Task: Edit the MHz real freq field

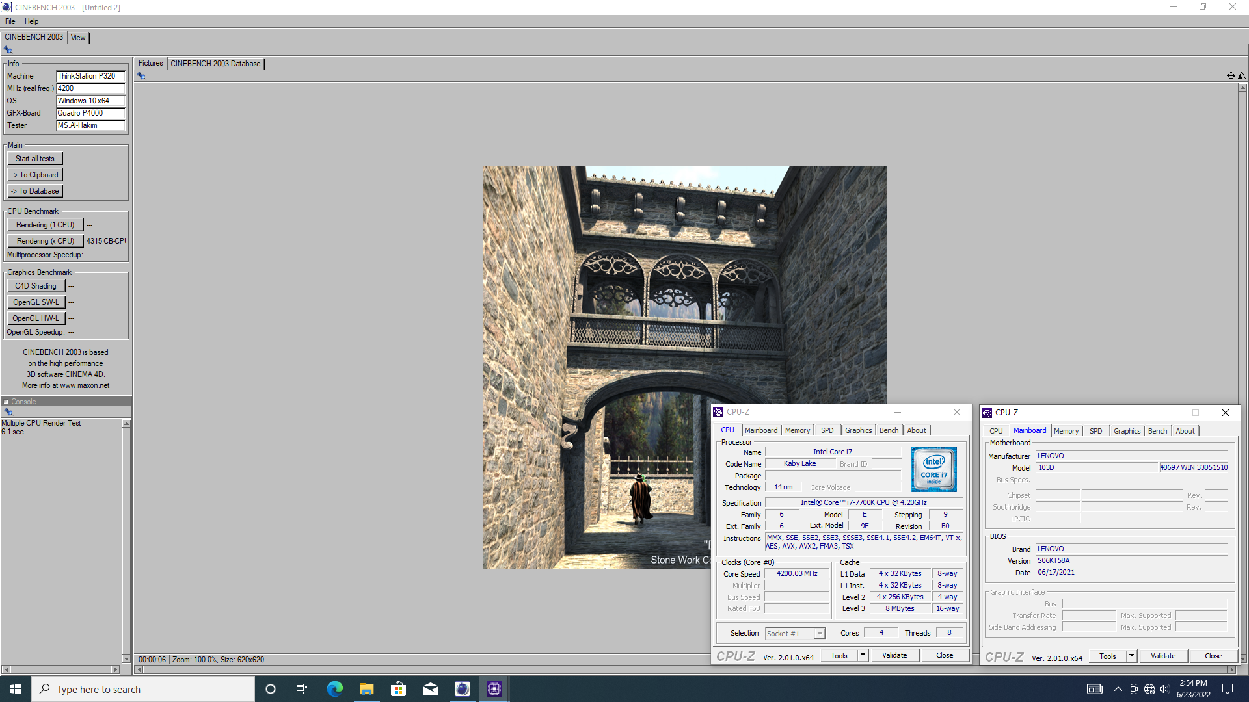Action: 90,88
